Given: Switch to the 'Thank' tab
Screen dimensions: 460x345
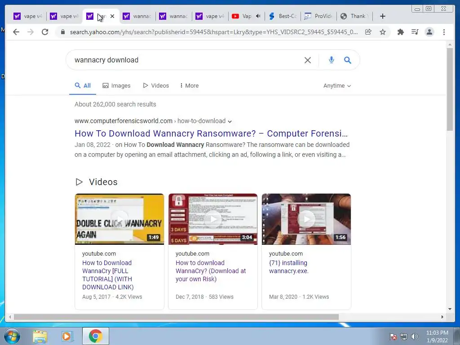Looking at the screenshot, I should (354, 16).
